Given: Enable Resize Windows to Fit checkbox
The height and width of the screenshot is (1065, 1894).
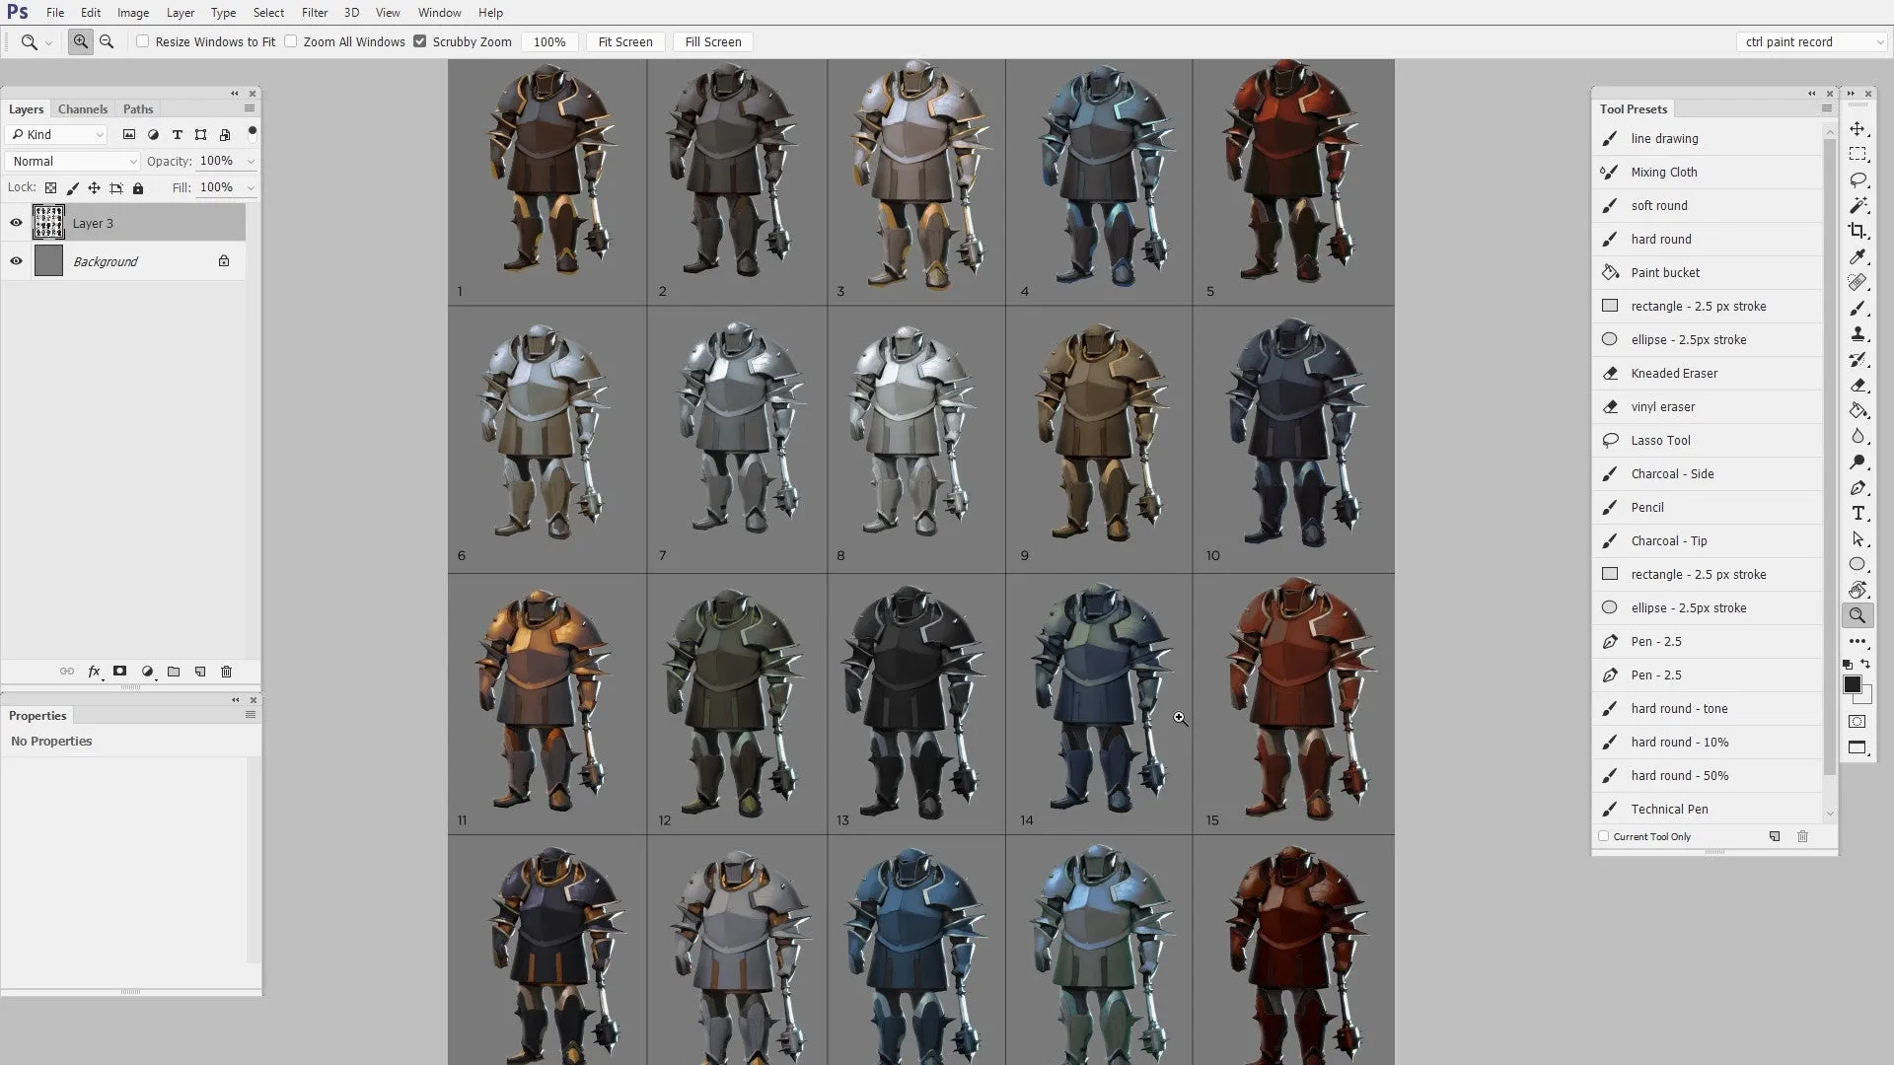Looking at the screenshot, I should pos(143,41).
